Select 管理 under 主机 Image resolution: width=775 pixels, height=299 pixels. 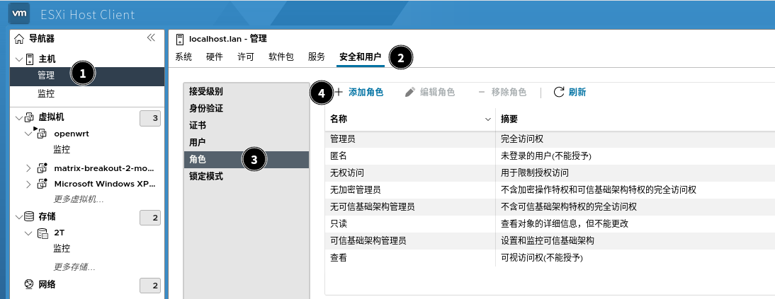tap(87, 76)
